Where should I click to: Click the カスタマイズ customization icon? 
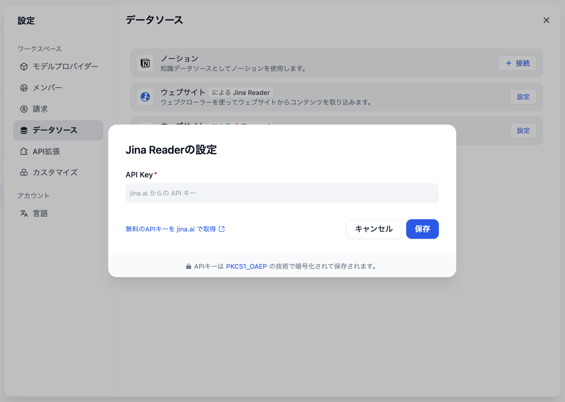point(24,172)
